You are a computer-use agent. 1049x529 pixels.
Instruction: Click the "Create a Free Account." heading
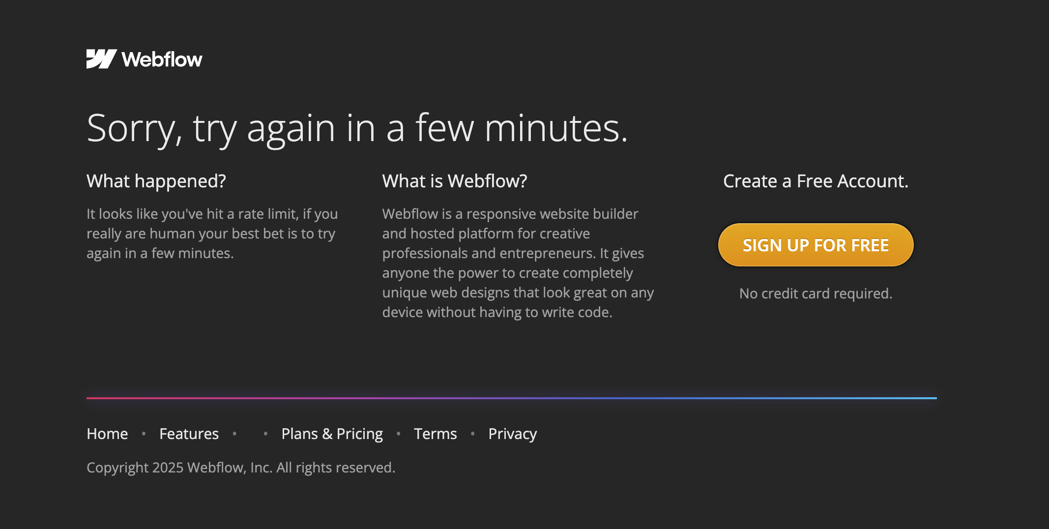click(816, 181)
